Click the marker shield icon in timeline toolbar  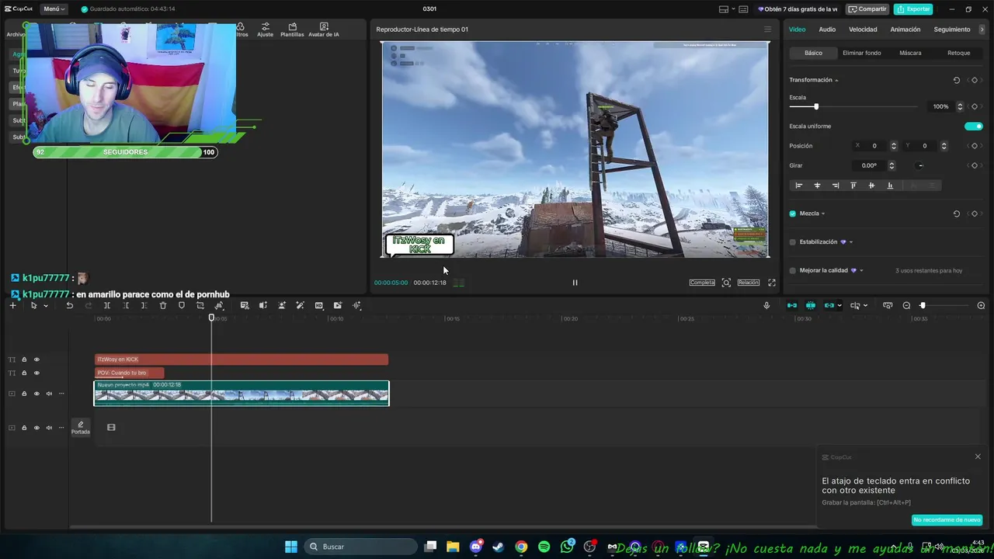pyautogui.click(x=182, y=306)
